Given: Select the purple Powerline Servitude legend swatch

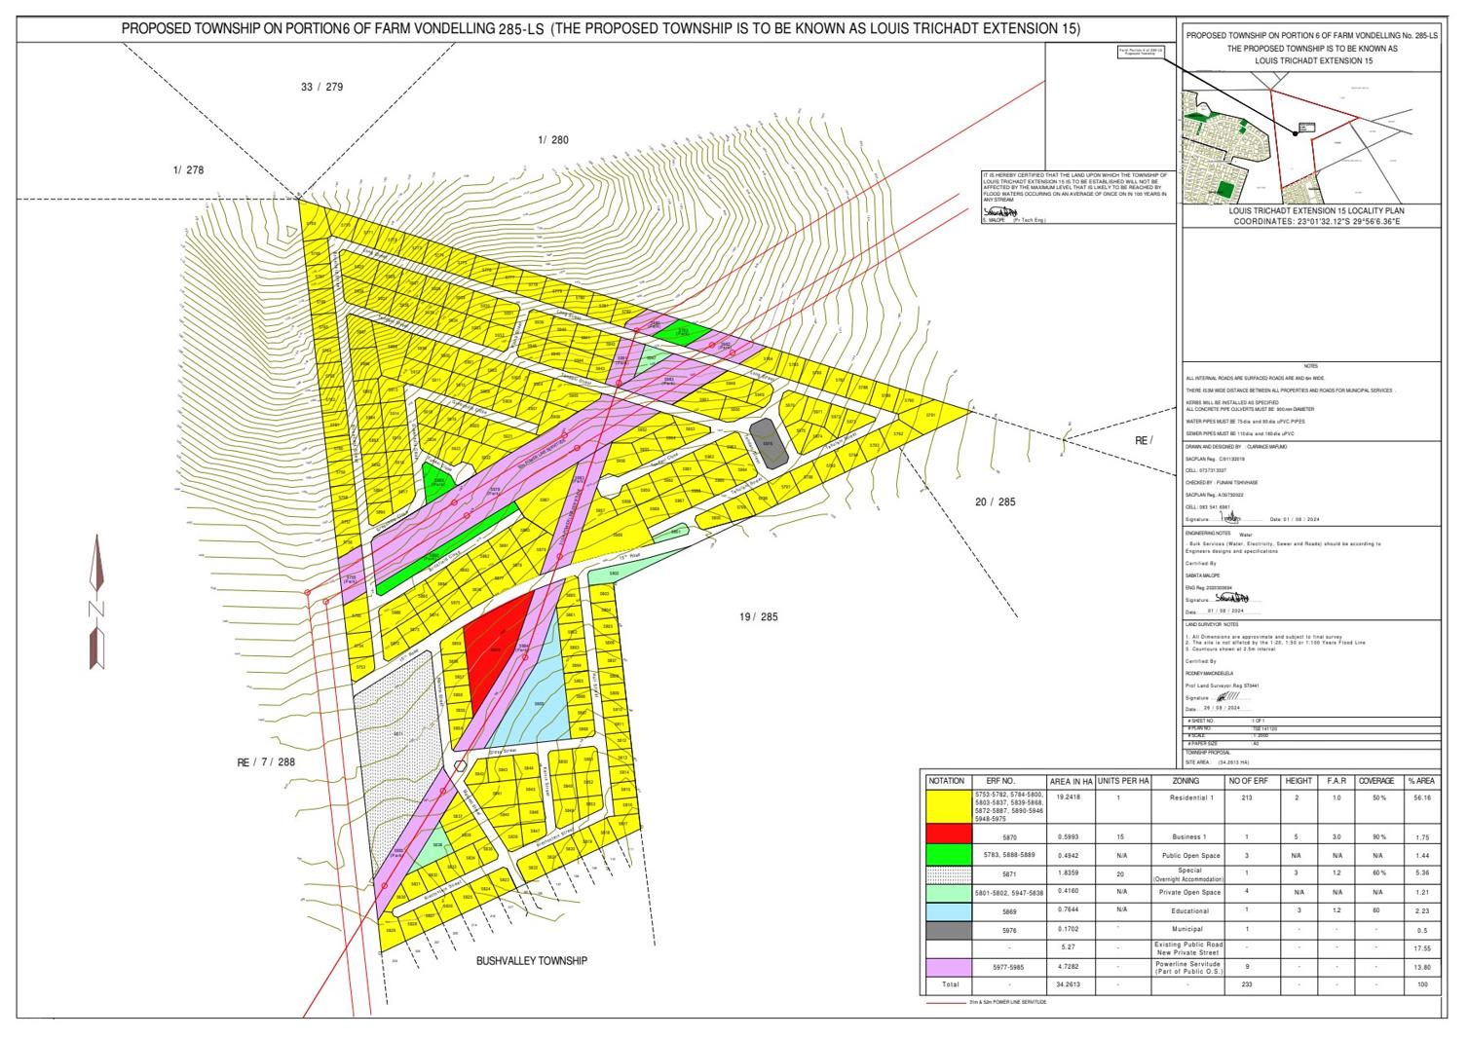Looking at the screenshot, I should click(x=947, y=966).
